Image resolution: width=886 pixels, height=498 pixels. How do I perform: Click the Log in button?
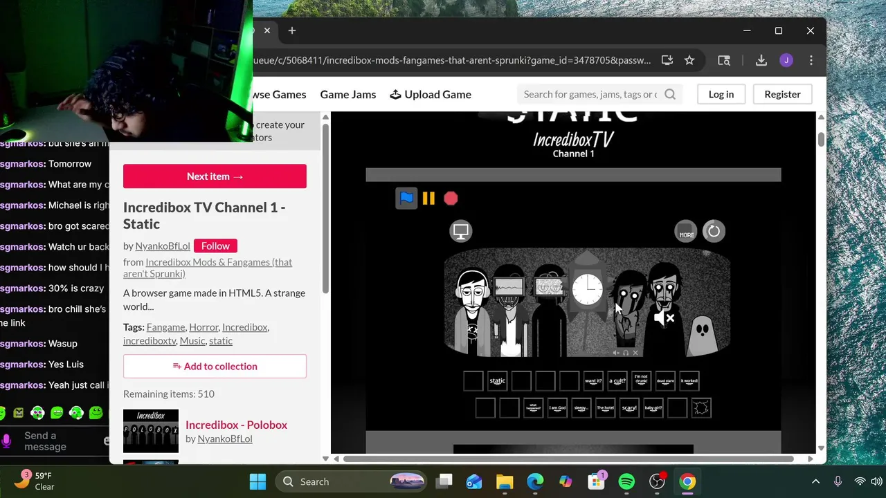tap(721, 94)
